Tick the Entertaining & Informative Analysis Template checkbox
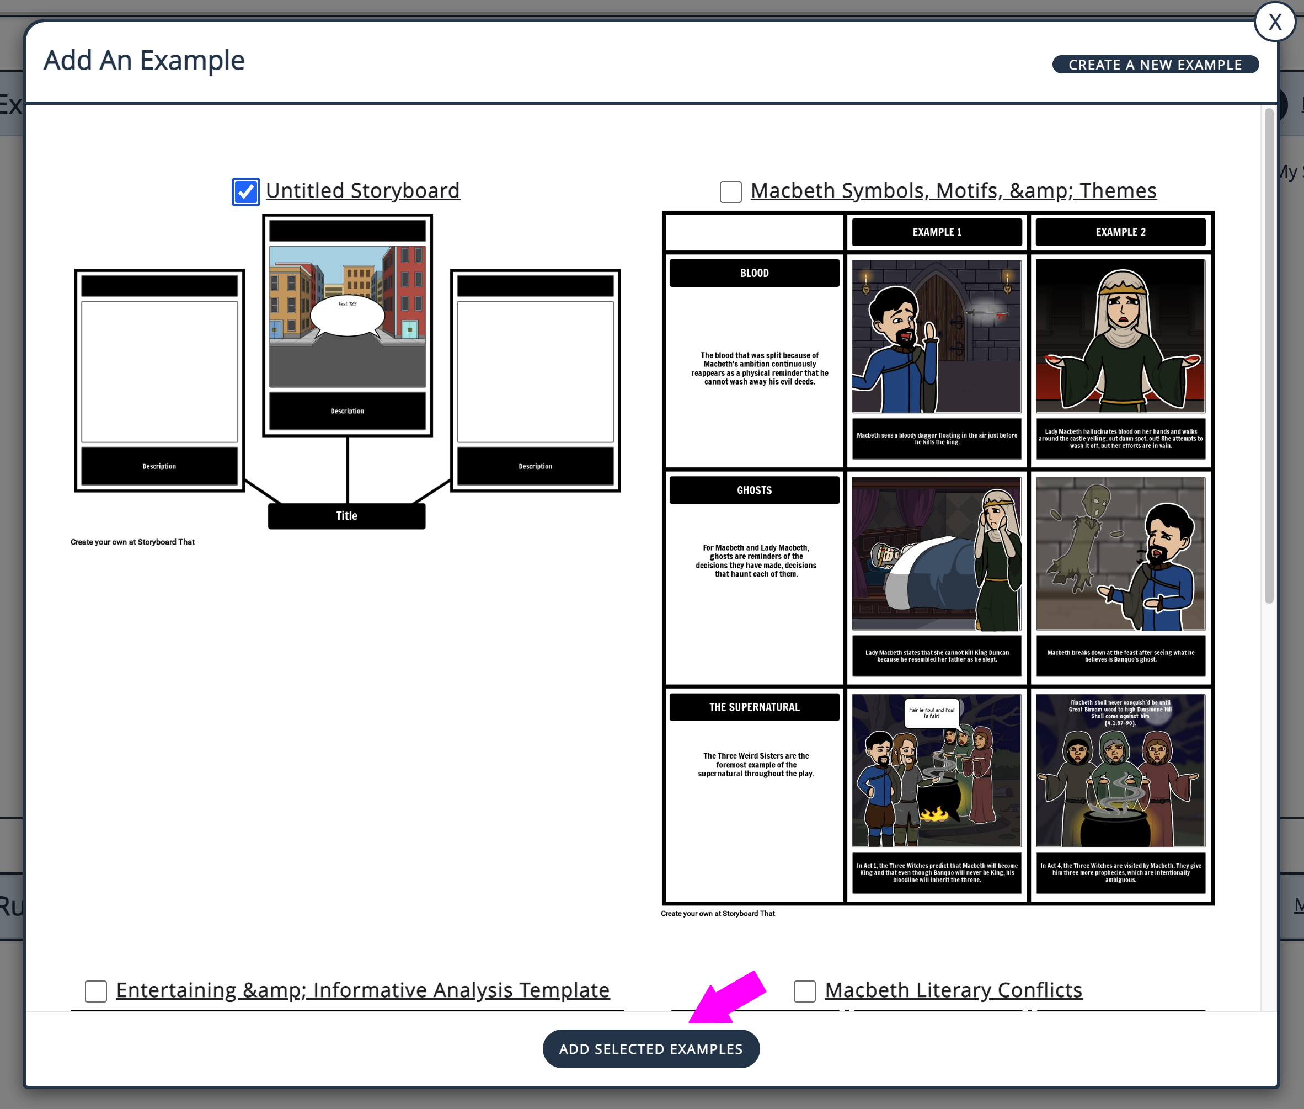1304x1109 pixels. (96, 991)
